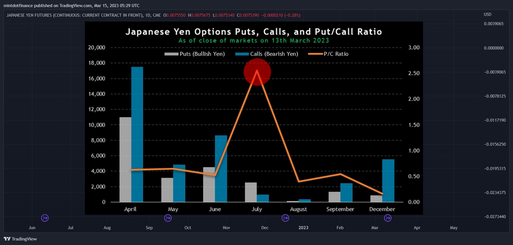Click the Calls (Bearish Yen) legend label
The width and height of the screenshot is (513, 245).
click(x=274, y=54)
